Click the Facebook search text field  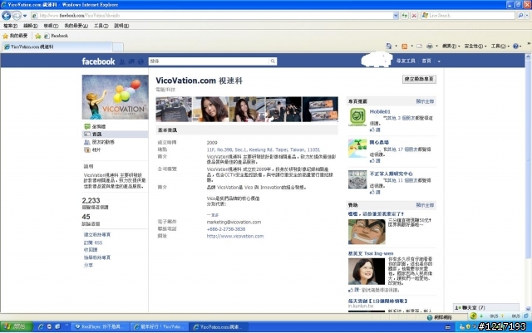click(x=209, y=61)
